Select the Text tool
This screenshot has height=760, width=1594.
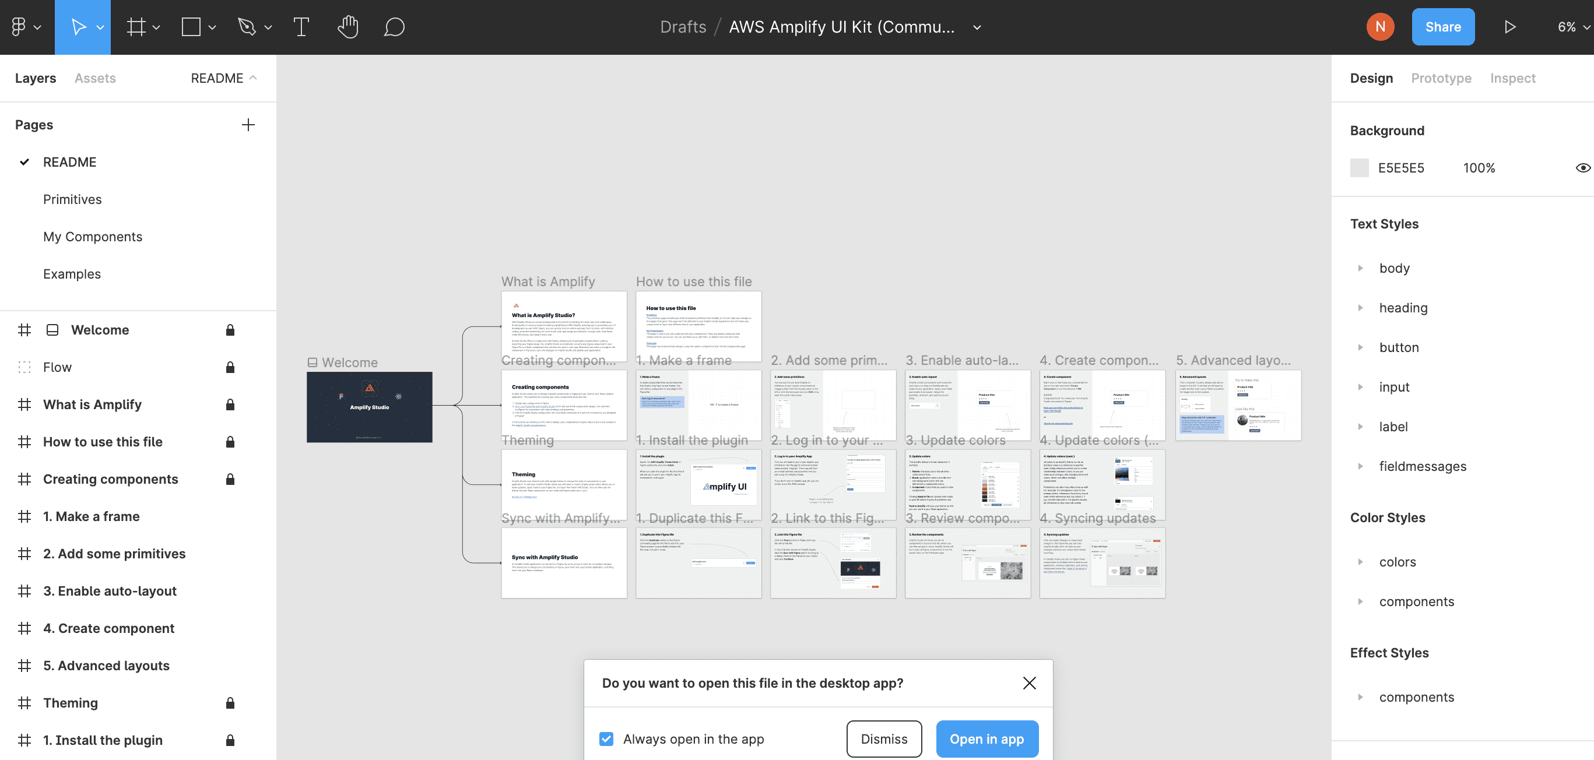(301, 27)
